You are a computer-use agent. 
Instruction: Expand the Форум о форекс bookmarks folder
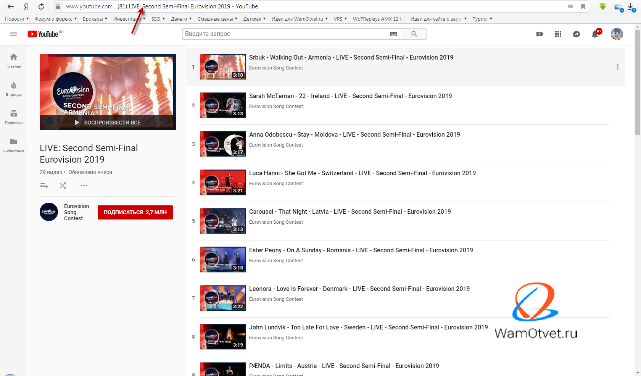pyautogui.click(x=56, y=19)
